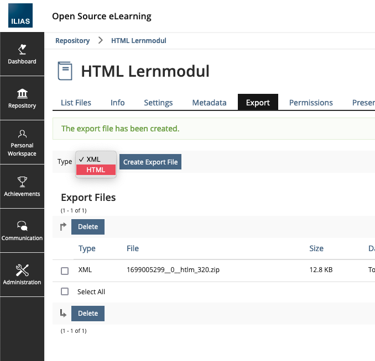Click the HTML Lernmodul book icon

65,71
